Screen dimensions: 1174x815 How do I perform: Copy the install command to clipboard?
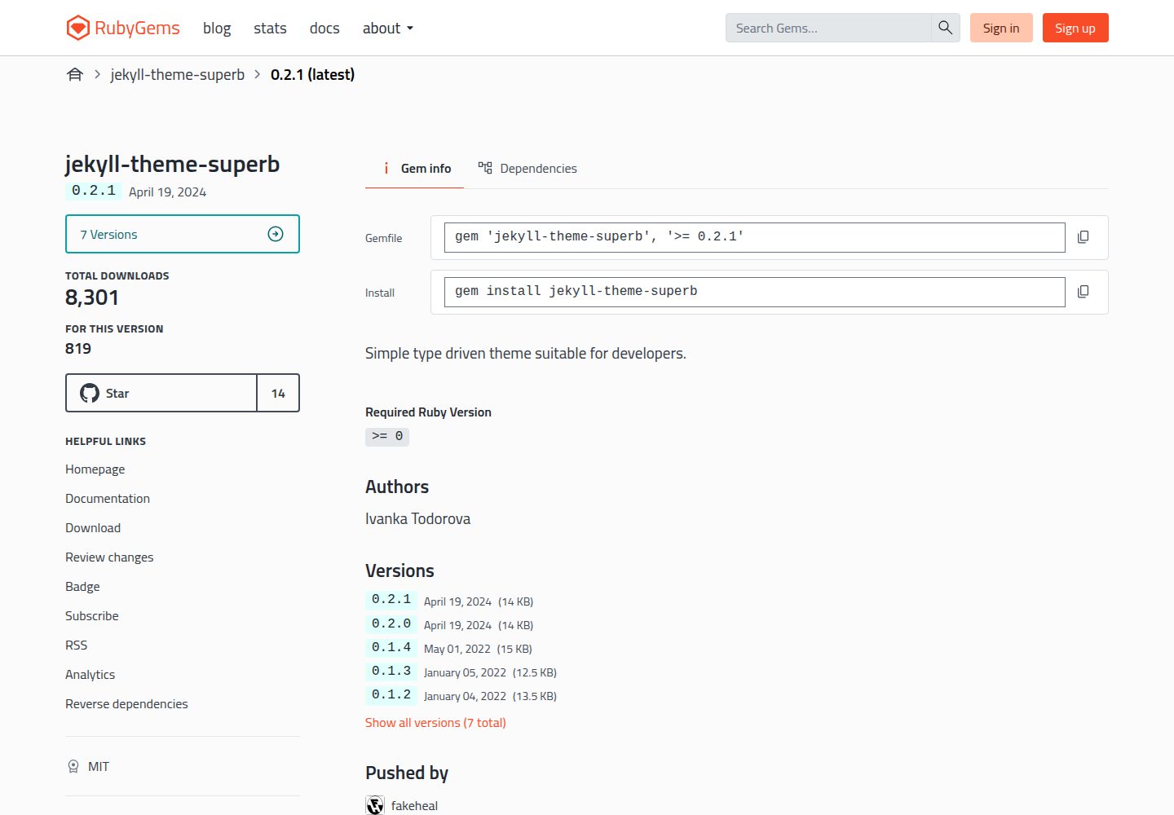point(1083,292)
